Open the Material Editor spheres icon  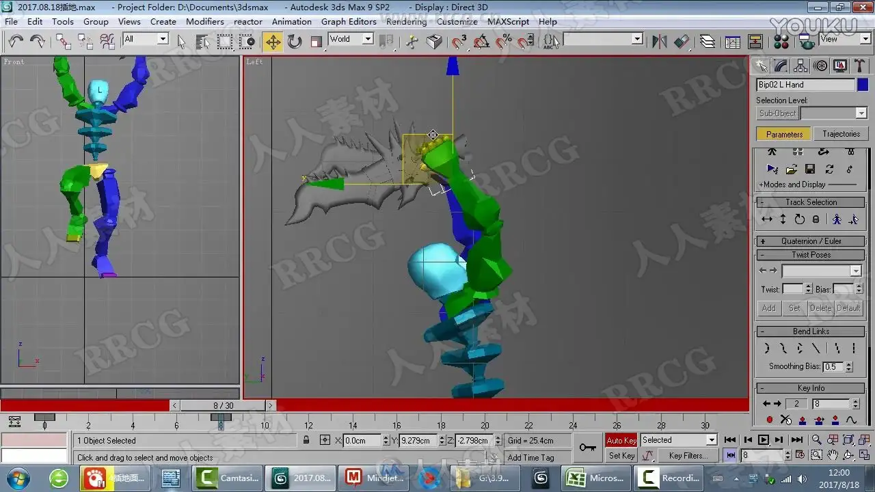781,42
